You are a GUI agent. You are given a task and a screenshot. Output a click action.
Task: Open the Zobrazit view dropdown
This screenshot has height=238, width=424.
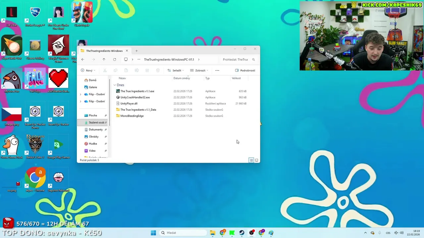click(199, 70)
